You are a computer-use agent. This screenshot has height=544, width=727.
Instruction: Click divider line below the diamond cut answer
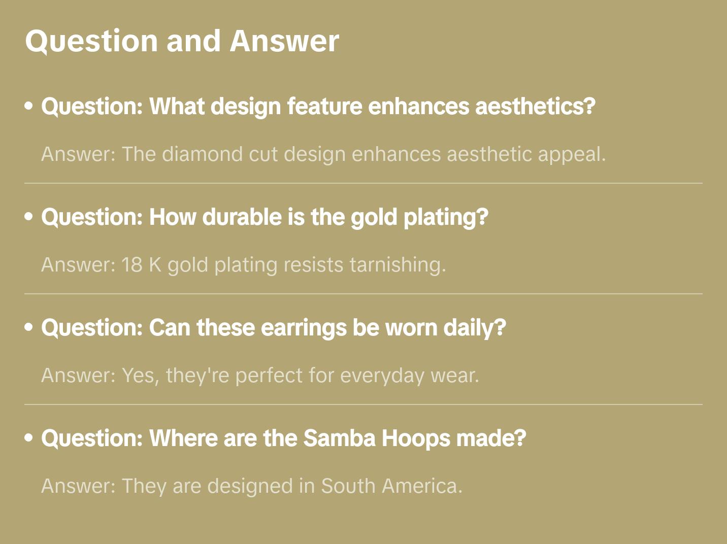[x=363, y=183]
